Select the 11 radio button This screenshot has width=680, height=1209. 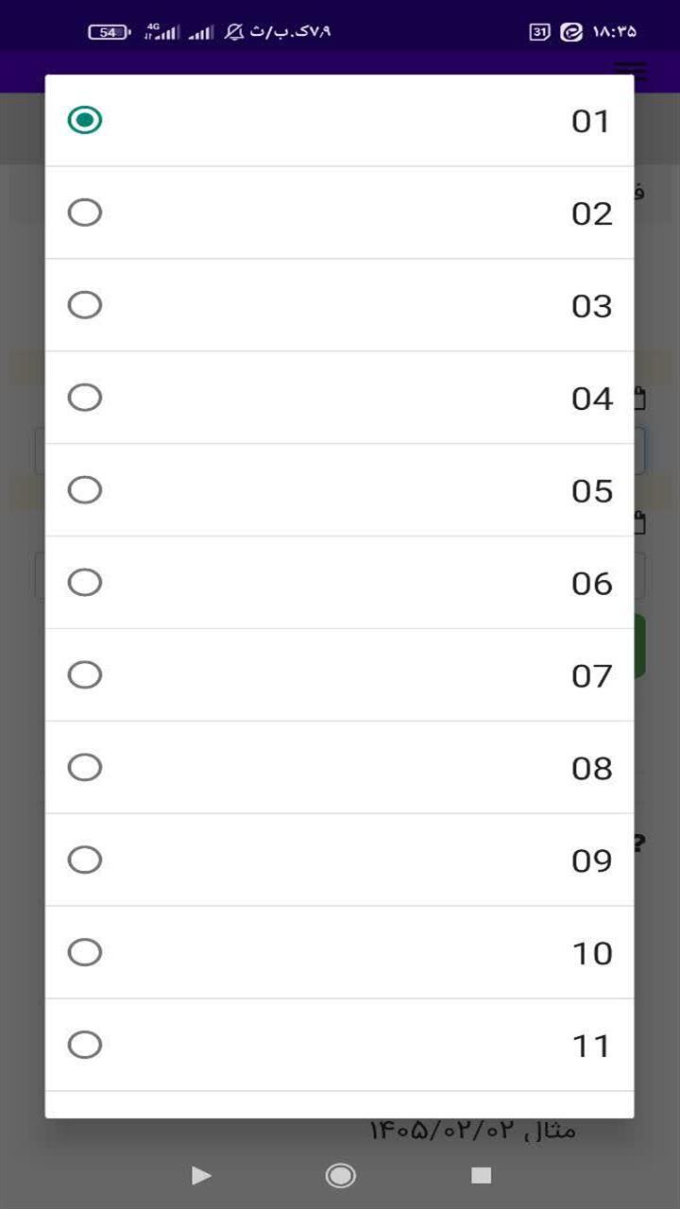click(x=85, y=1045)
